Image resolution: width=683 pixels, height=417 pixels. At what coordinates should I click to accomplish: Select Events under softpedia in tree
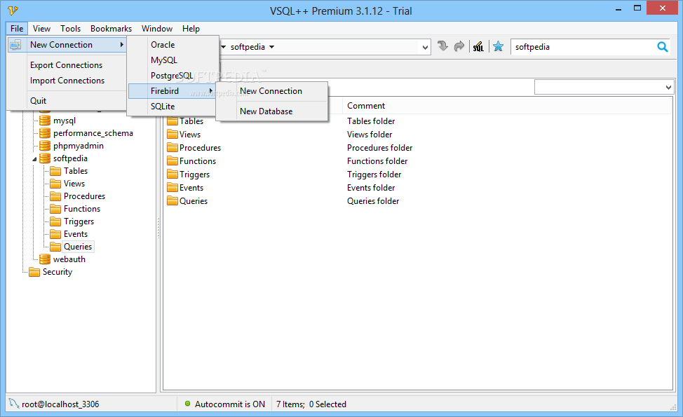(76, 234)
